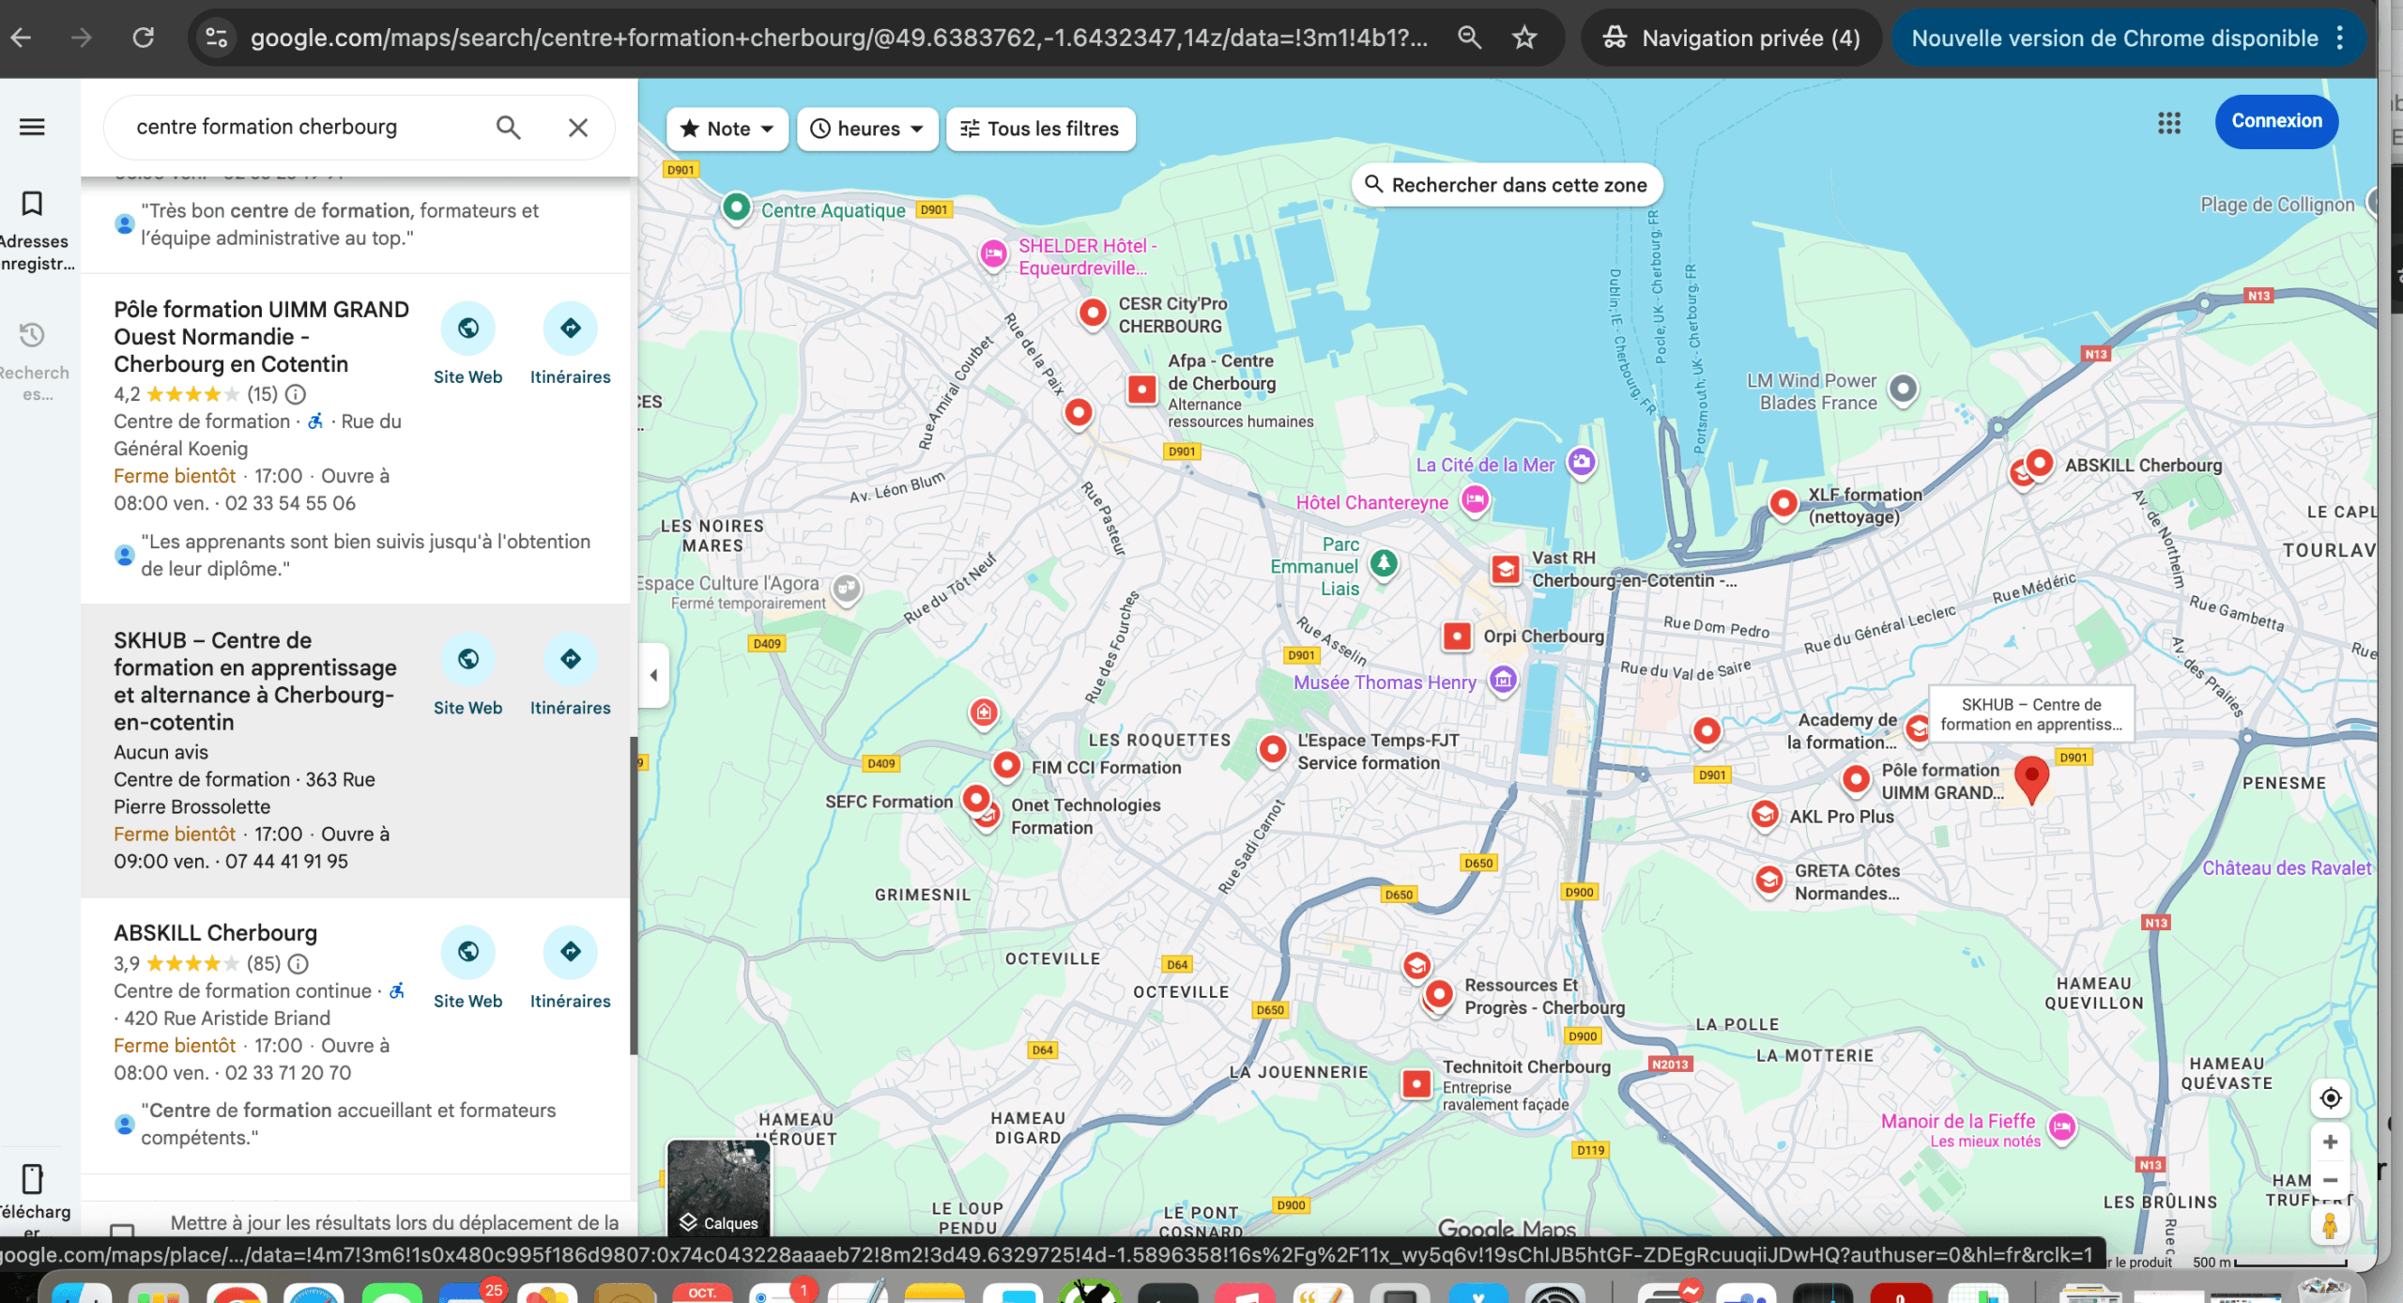This screenshot has width=2403, height=1303.
Task: Click the my-location target icon
Action: point(2330,1097)
